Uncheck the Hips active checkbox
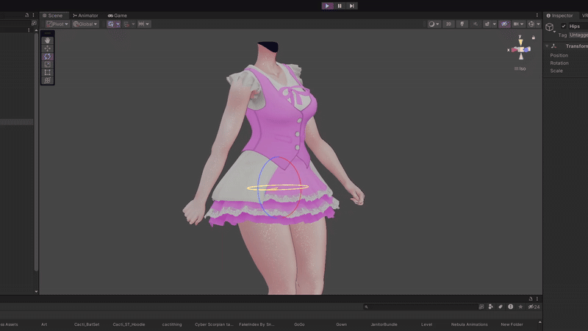The image size is (588, 331). 564,26
